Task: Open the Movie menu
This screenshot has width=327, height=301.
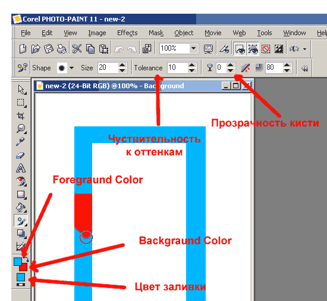Action: [x=213, y=33]
